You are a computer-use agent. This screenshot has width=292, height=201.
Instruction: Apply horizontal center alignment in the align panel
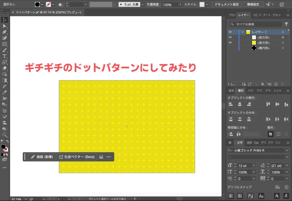click(x=240, y=104)
